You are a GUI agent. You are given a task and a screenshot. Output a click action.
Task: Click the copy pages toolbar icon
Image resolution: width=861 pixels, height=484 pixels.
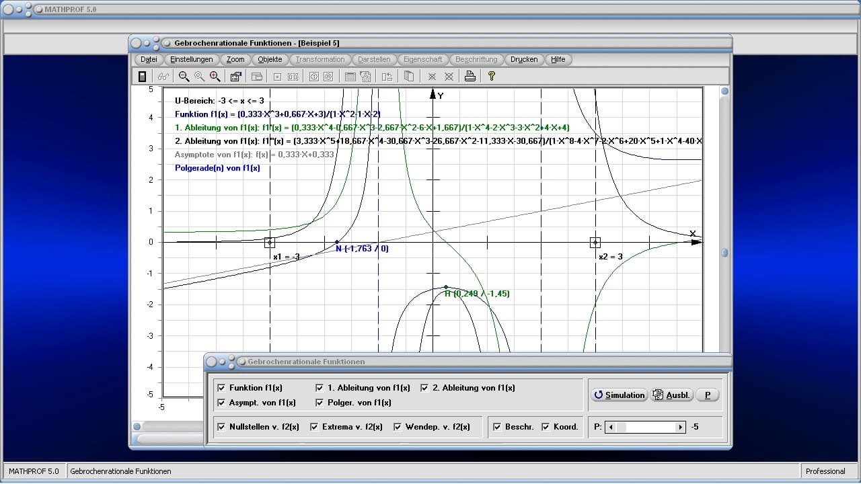click(x=408, y=77)
